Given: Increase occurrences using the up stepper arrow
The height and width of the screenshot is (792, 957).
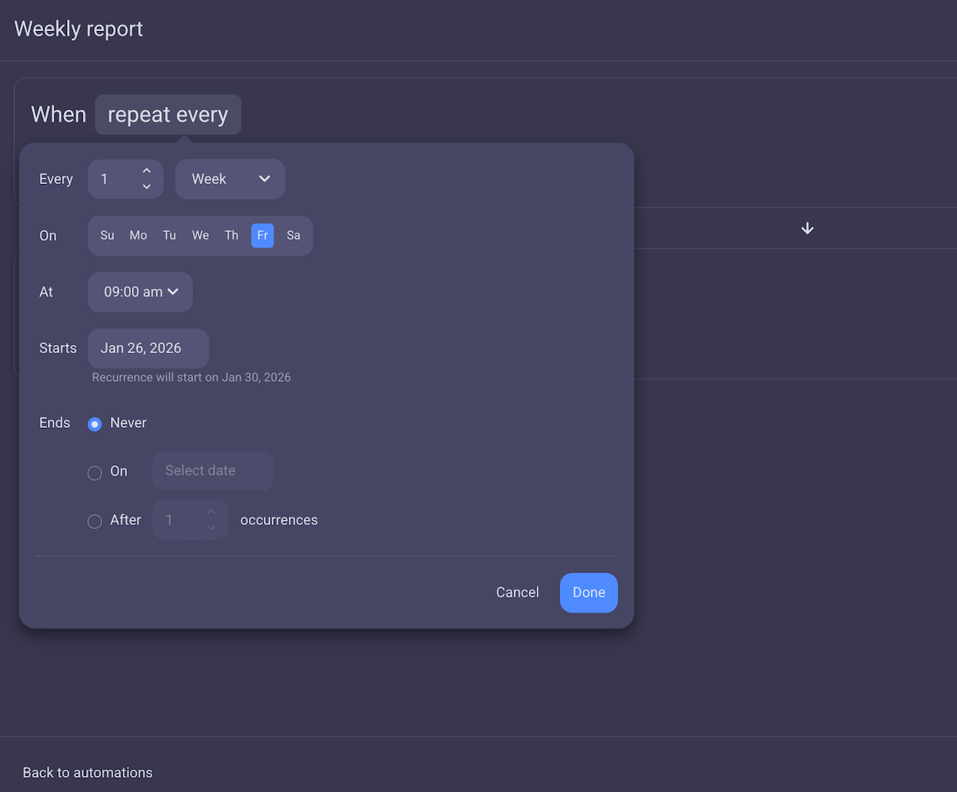Looking at the screenshot, I should click(211, 512).
